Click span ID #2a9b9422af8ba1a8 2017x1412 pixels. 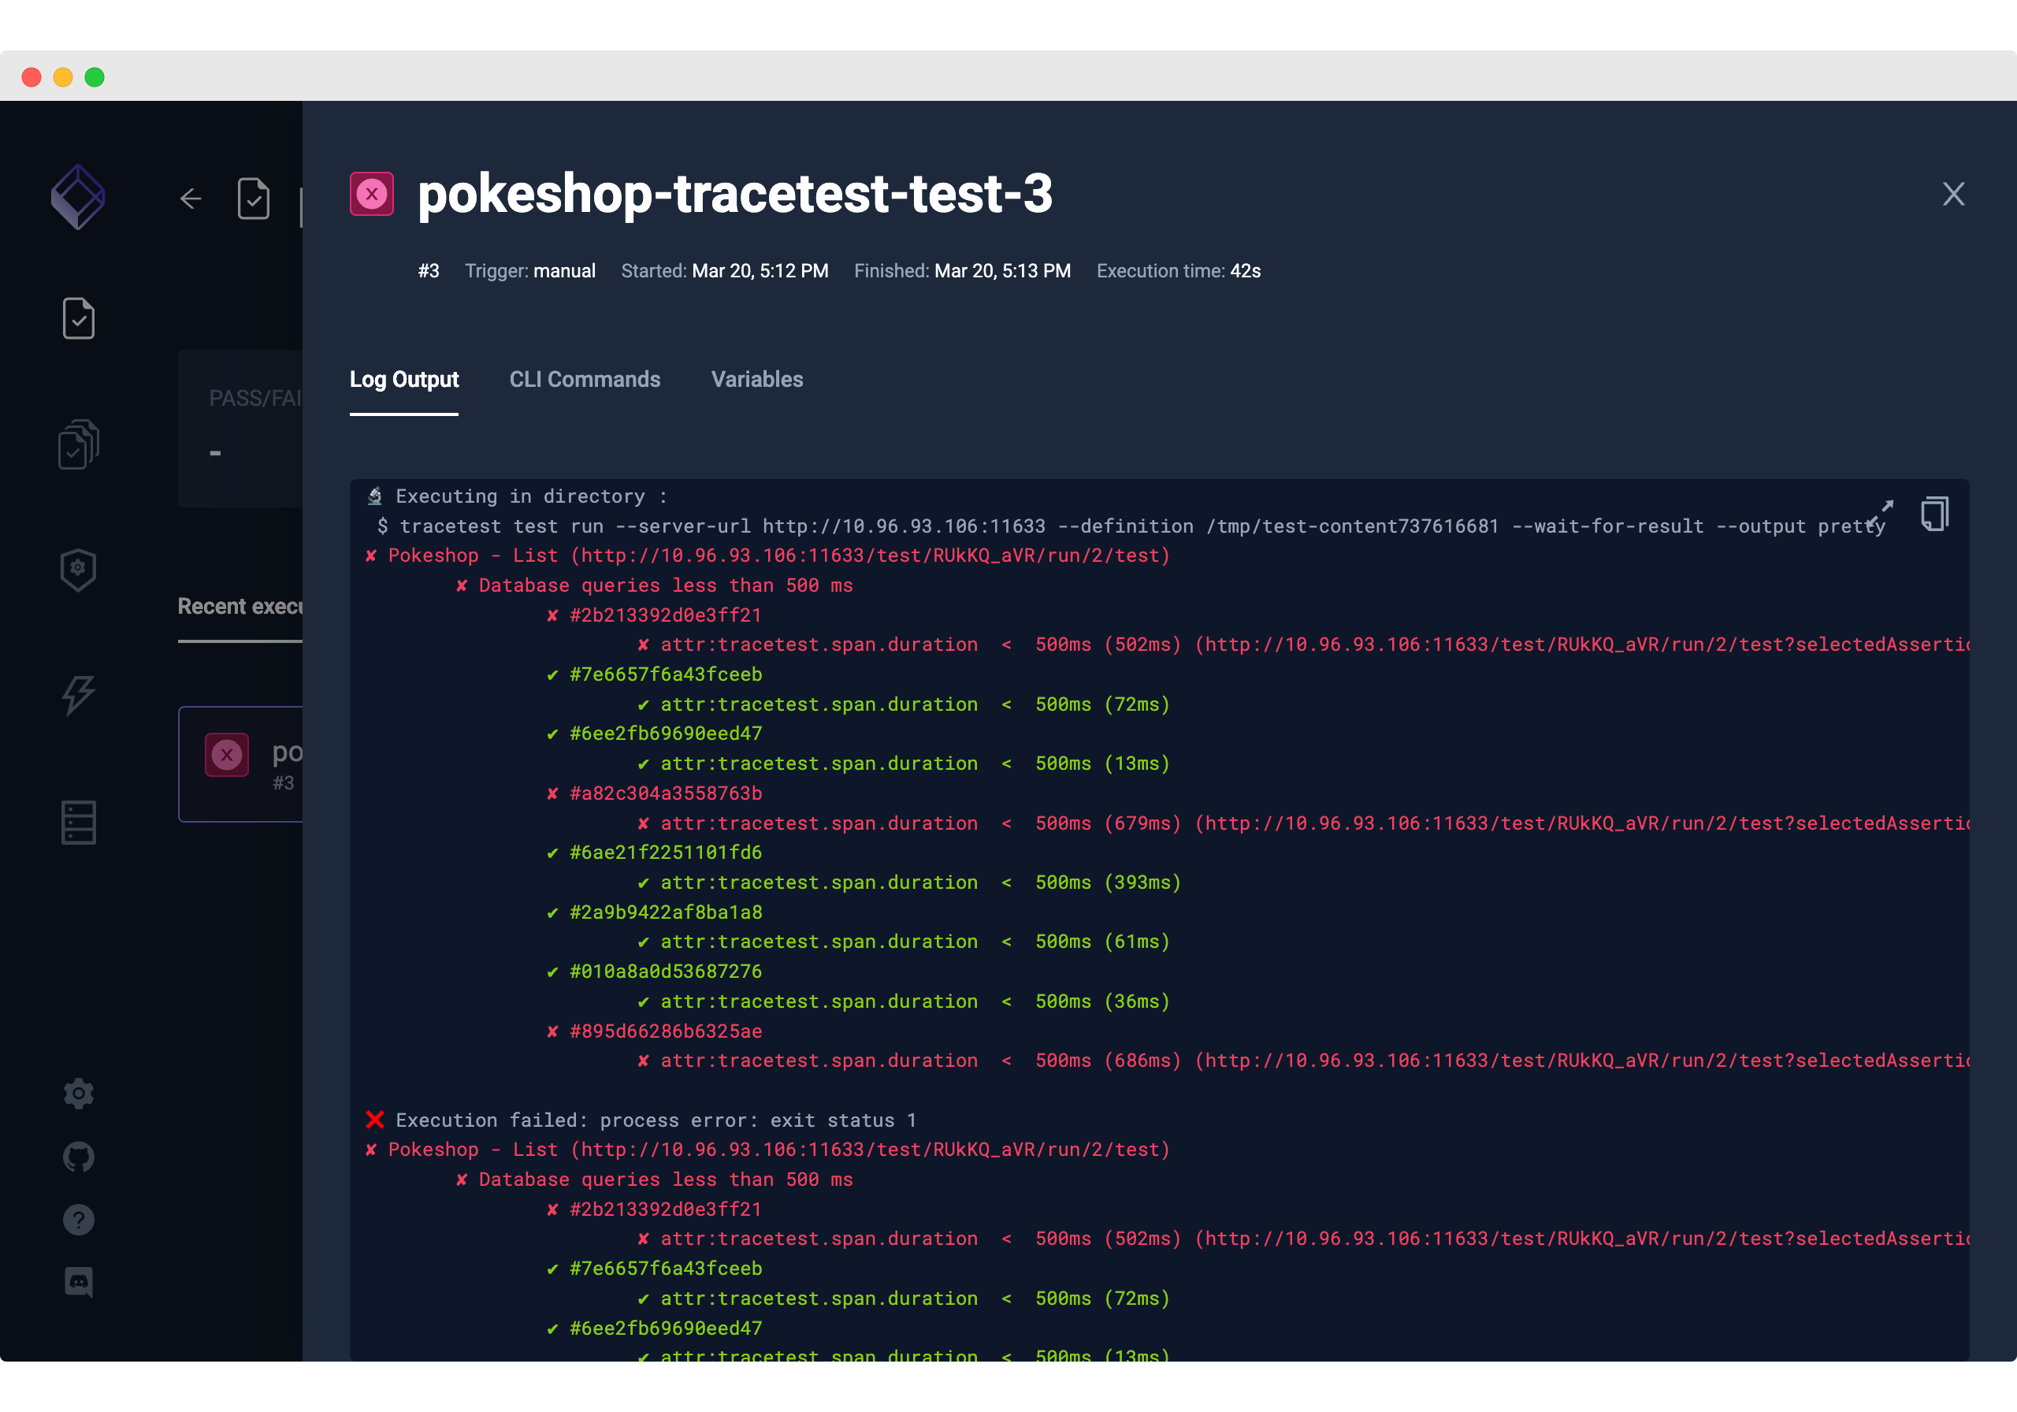666,912
